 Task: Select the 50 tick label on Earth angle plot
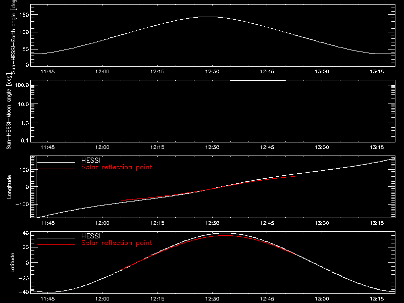26,49
